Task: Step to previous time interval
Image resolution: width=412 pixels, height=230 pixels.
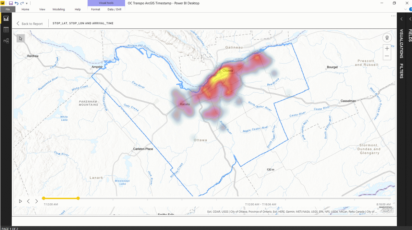Action: pos(28,201)
